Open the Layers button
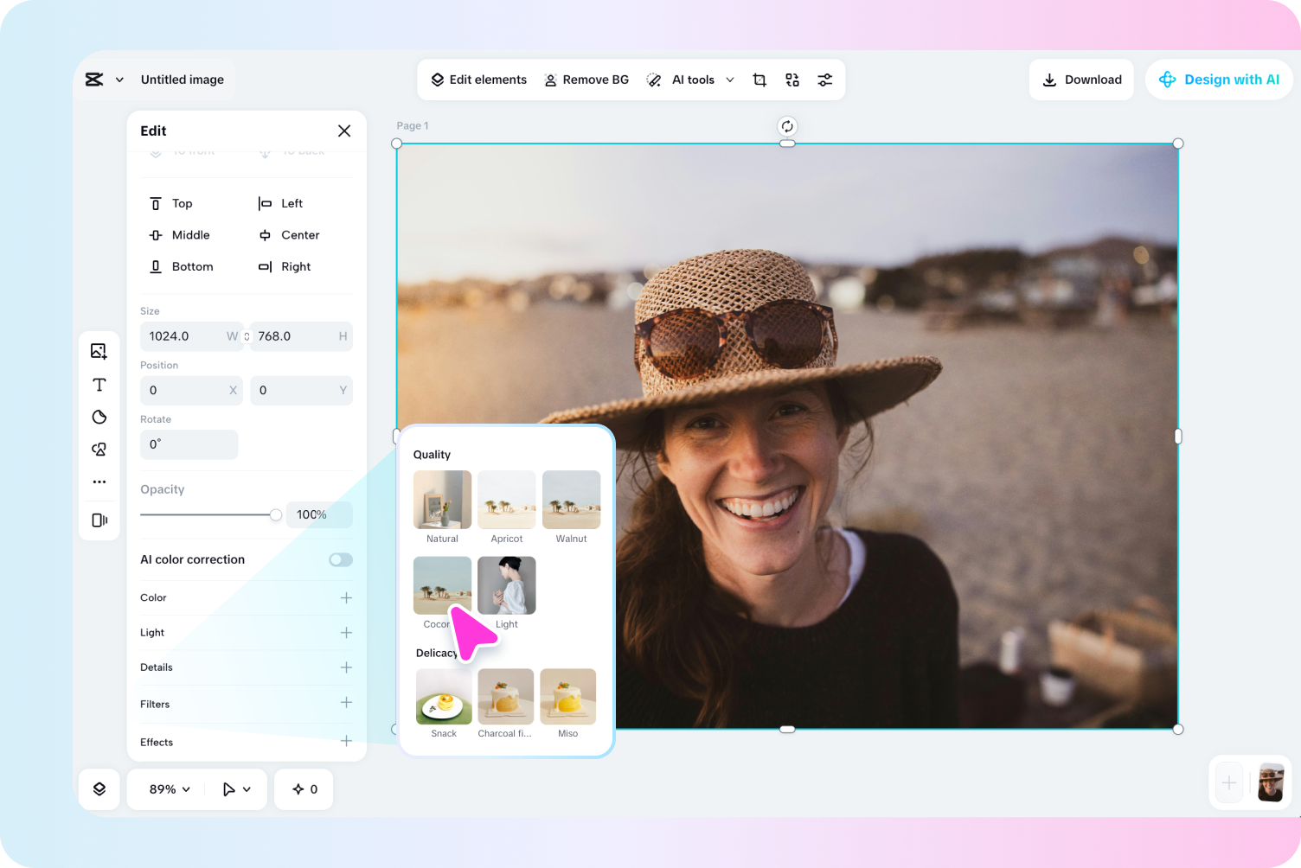Viewport: 1301px width, 868px height. tap(99, 789)
